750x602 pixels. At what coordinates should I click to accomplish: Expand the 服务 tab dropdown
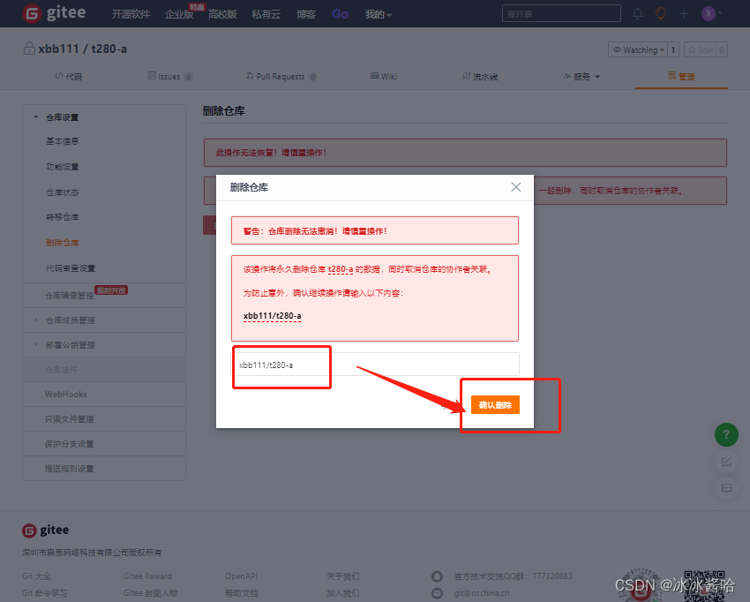pos(581,77)
